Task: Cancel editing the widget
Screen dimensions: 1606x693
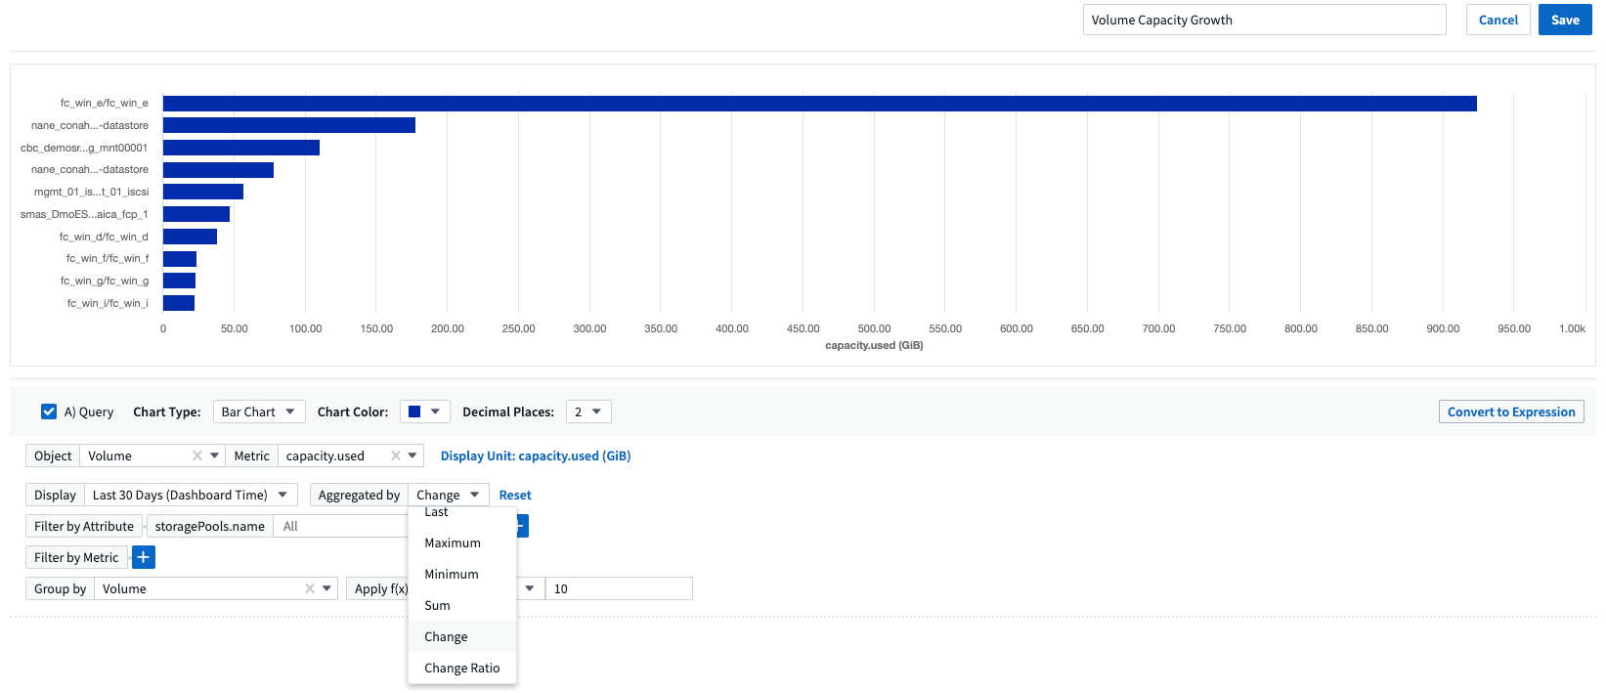Action: 1497,20
